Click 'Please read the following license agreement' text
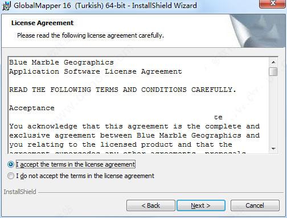Viewport: 287px width, 218px height. click(x=91, y=35)
